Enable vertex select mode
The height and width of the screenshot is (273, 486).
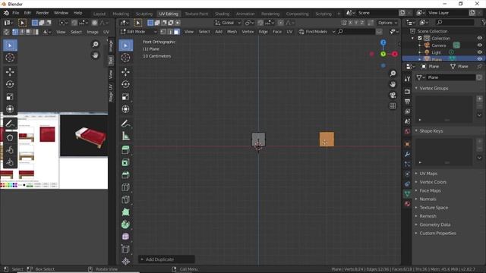163,32
